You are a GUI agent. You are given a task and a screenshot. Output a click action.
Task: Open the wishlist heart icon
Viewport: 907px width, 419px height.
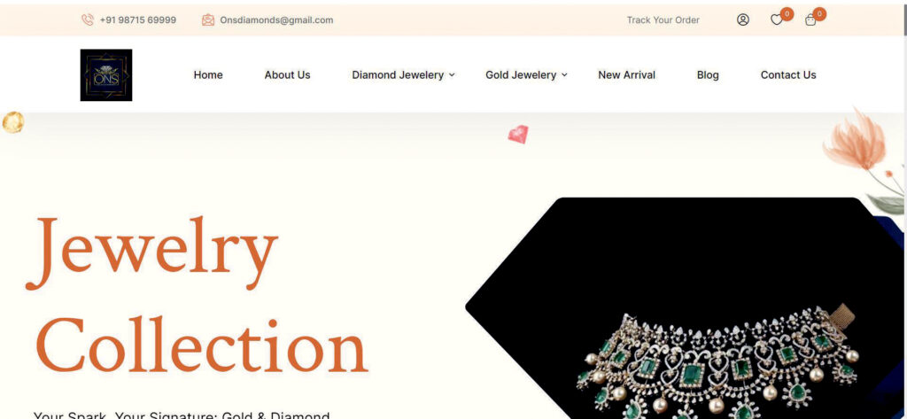776,20
